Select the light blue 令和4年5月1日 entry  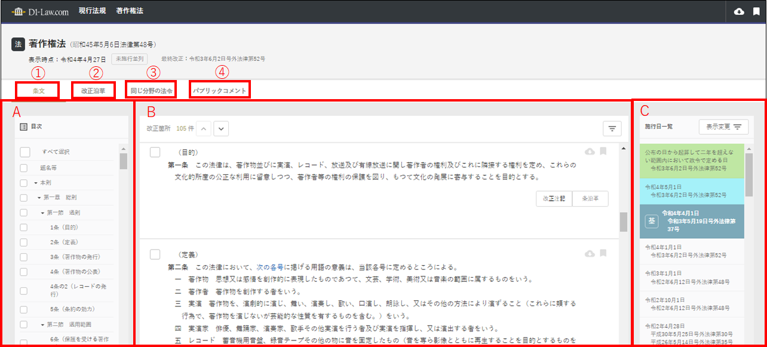click(692, 191)
